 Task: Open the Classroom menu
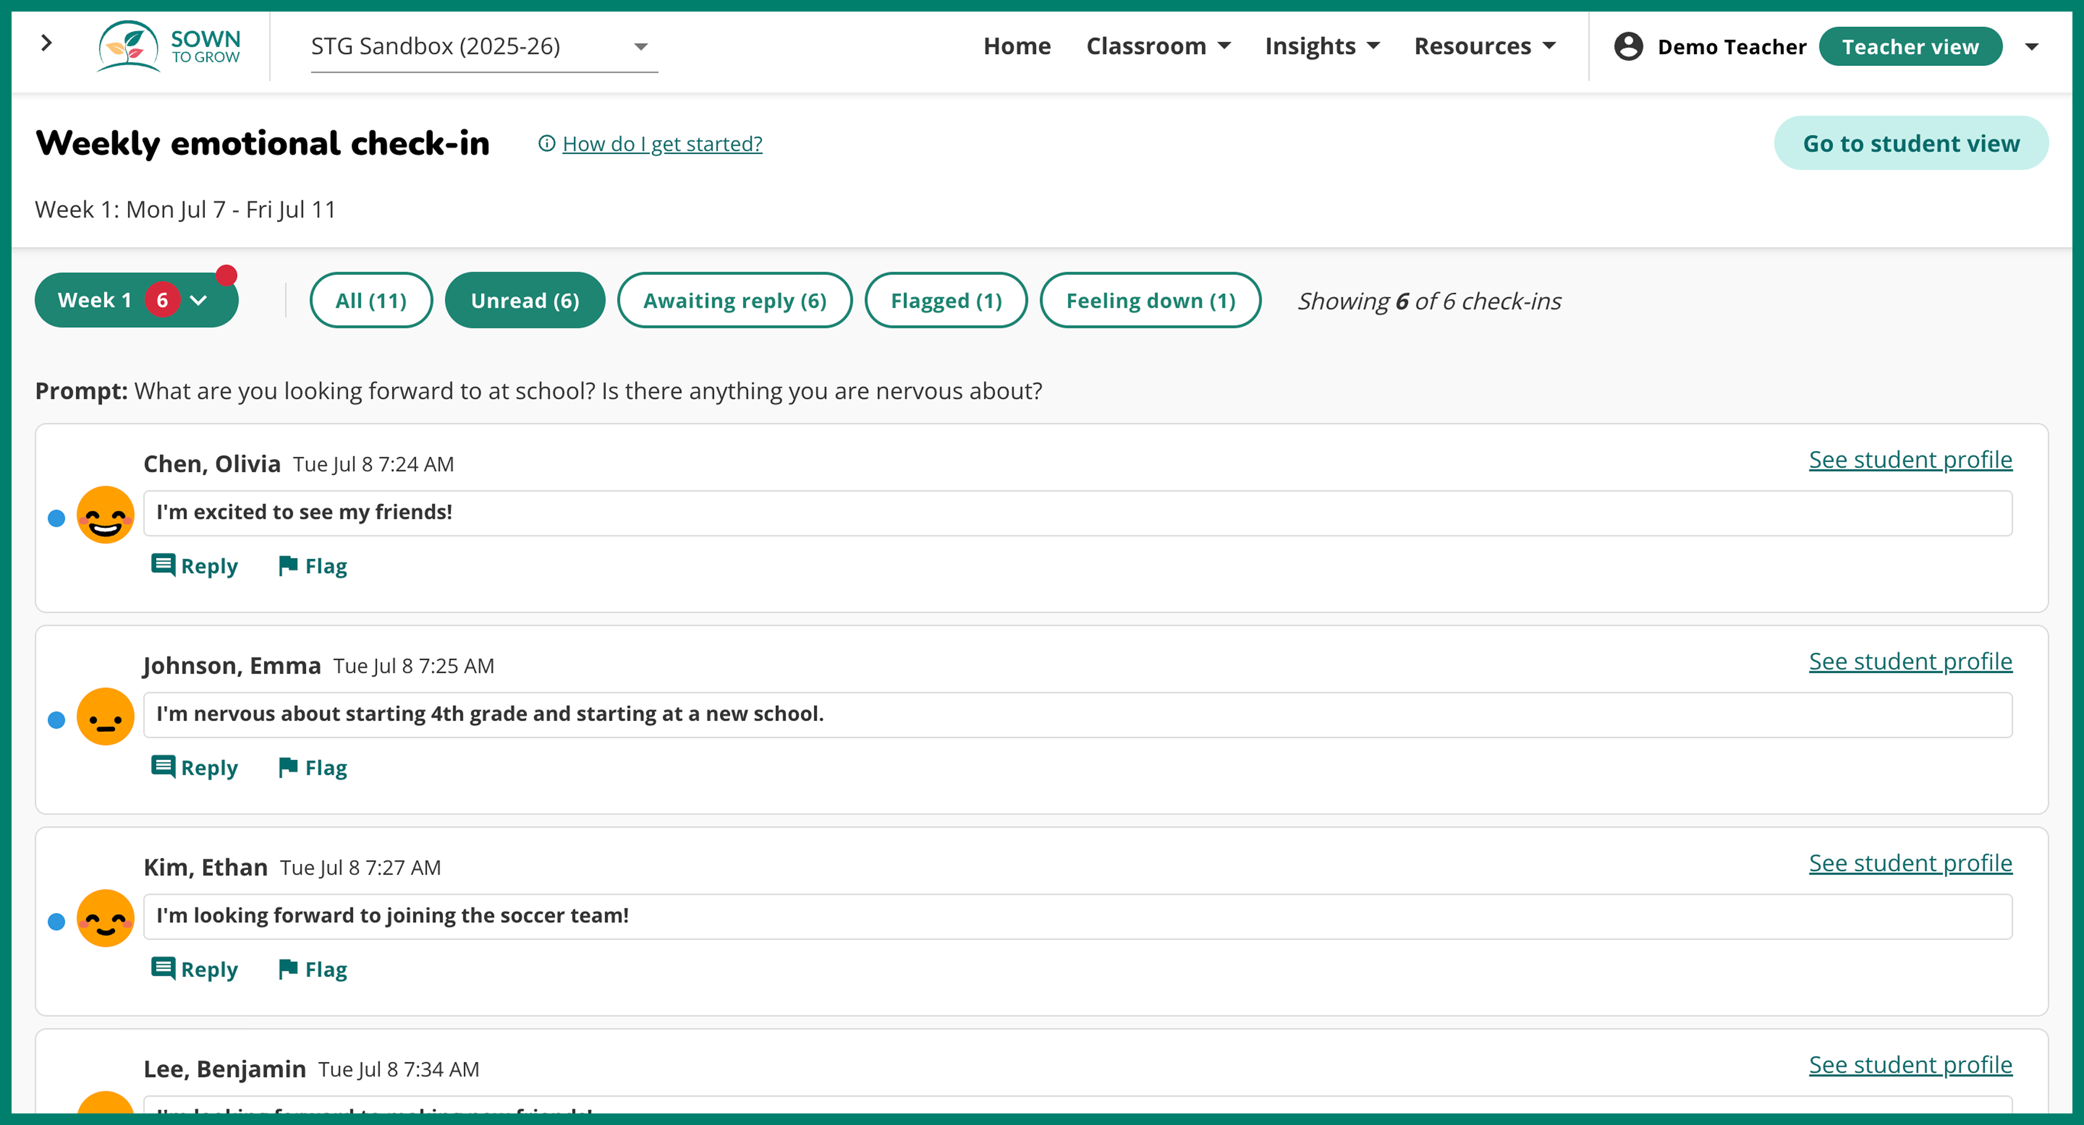pos(1158,46)
